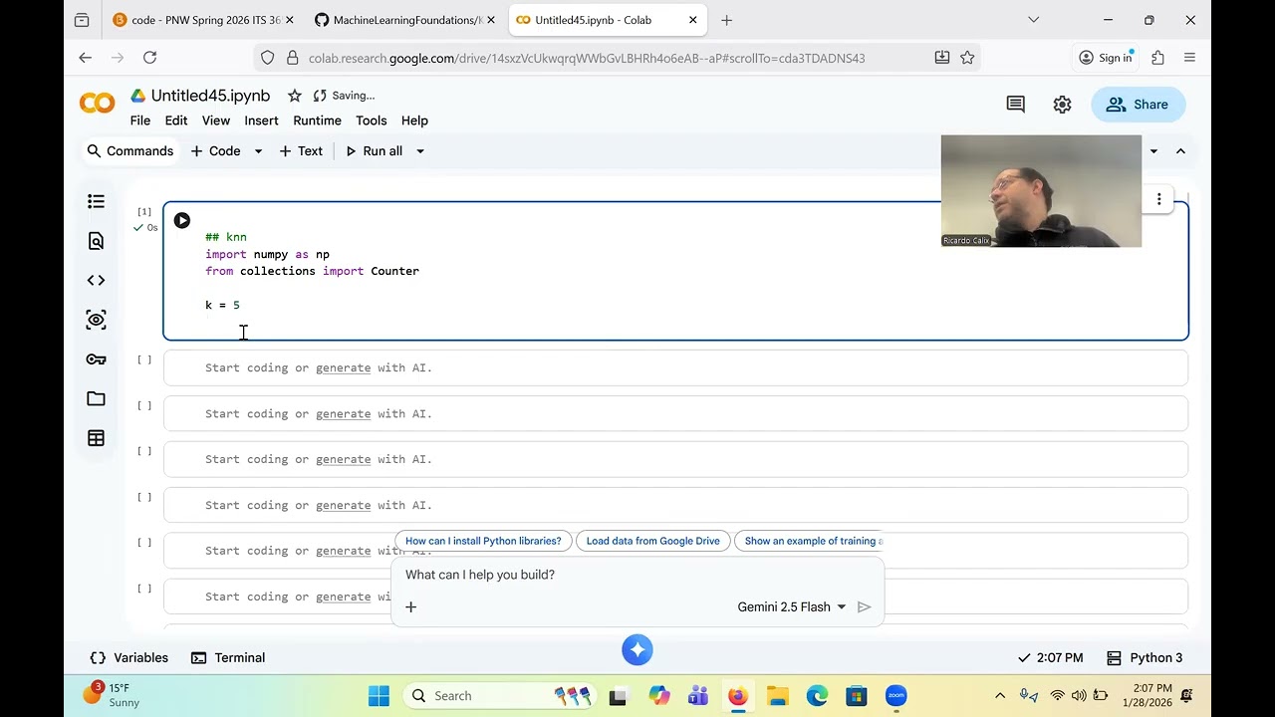The height and width of the screenshot is (717, 1275).
Task: Open Firefox application hamburger menu
Action: click(x=1189, y=58)
